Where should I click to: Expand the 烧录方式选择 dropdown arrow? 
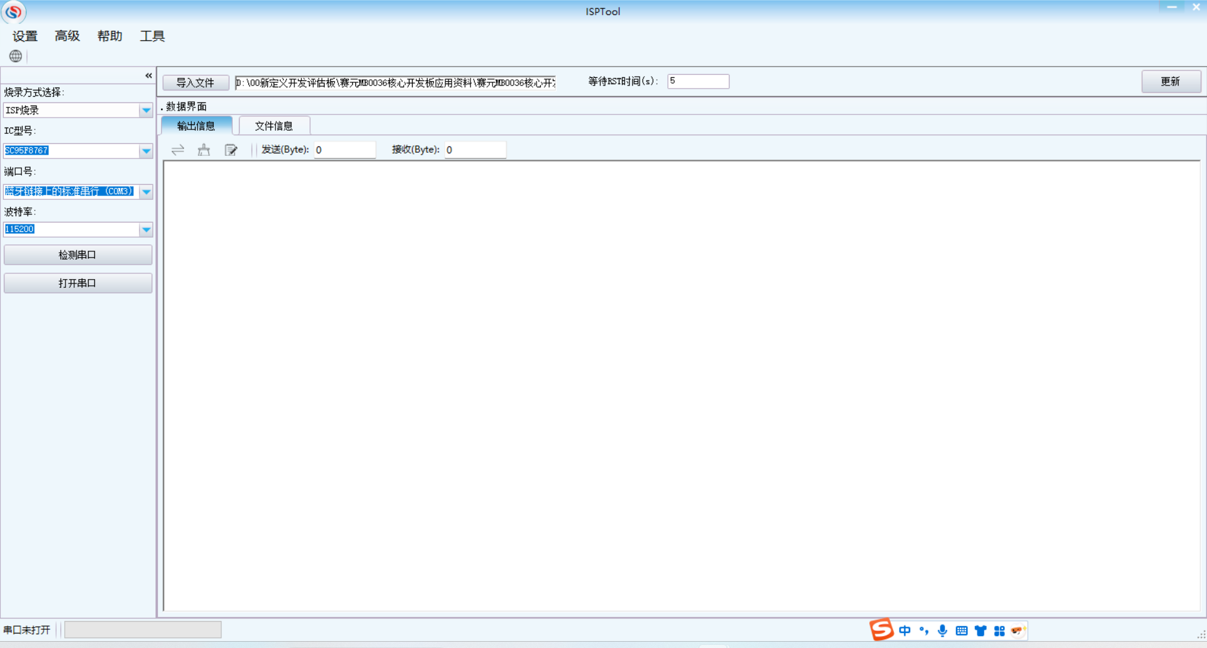[x=146, y=110]
